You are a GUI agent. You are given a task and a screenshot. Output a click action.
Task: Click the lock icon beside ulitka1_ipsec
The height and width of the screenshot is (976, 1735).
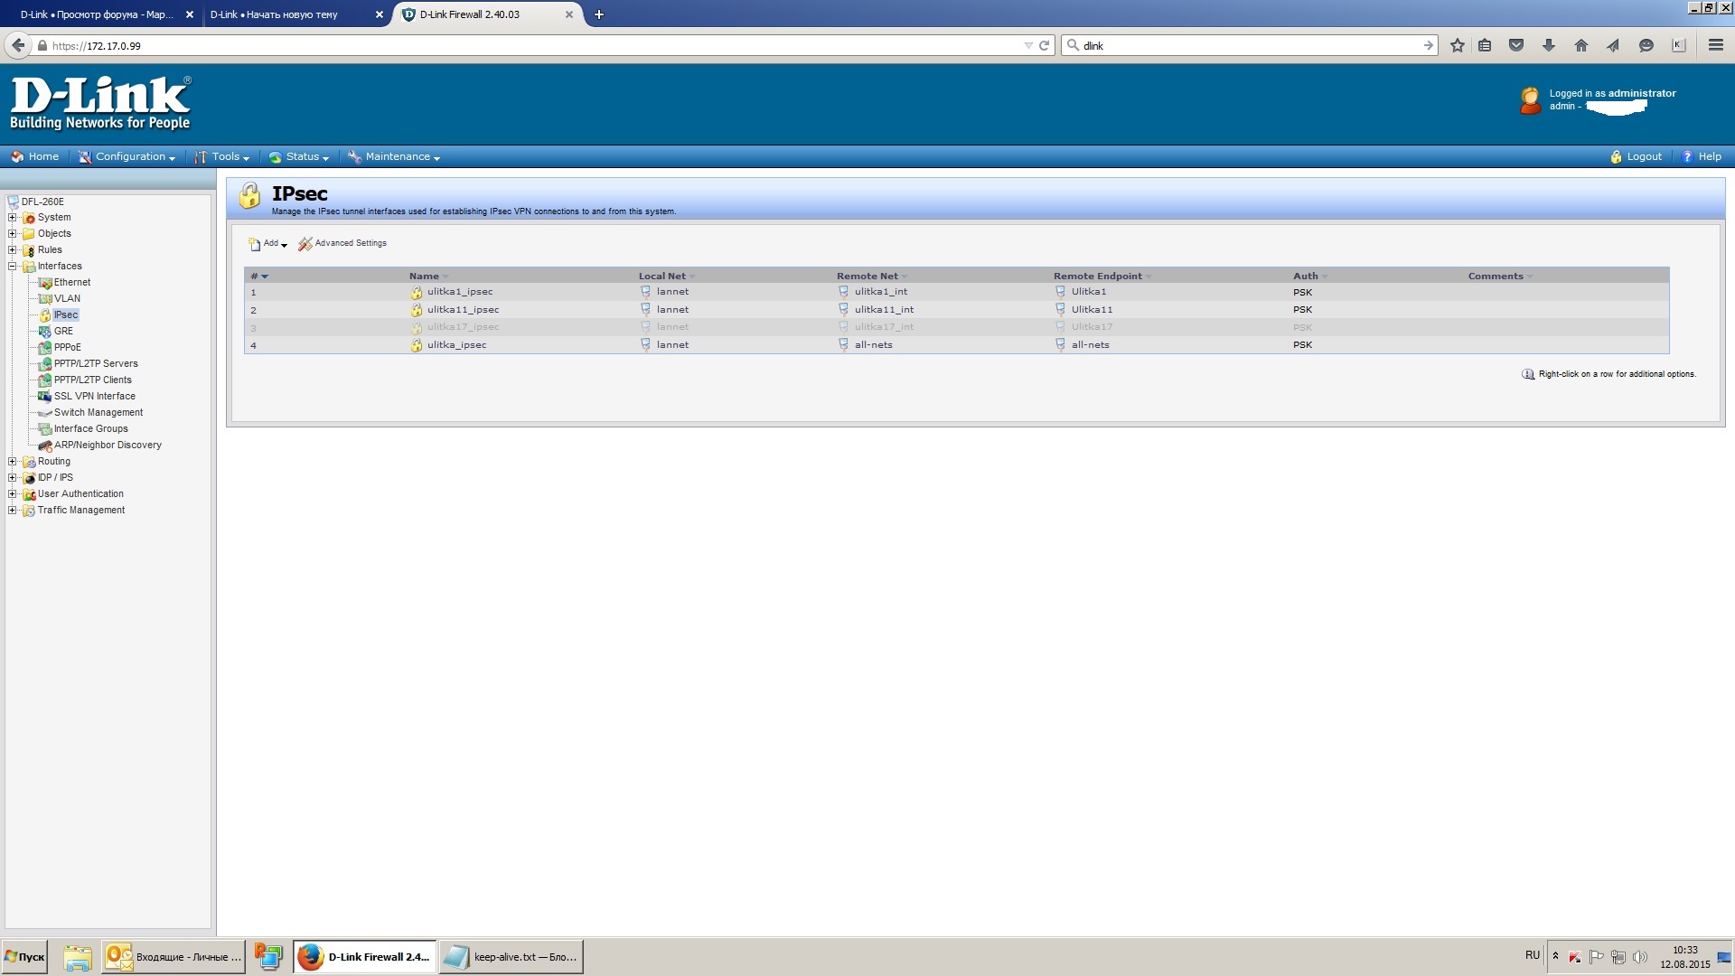pyautogui.click(x=417, y=293)
